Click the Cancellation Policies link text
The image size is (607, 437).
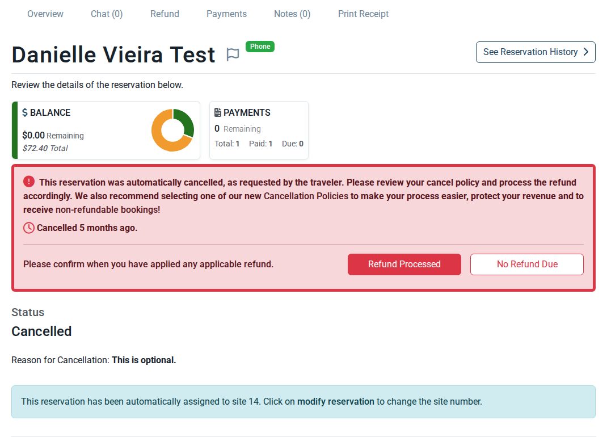pos(306,196)
